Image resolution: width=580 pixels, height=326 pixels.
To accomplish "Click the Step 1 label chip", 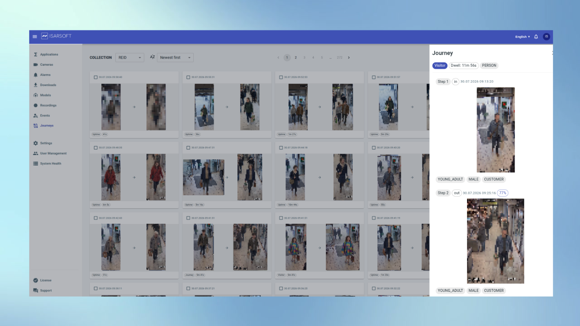I will pos(443,81).
